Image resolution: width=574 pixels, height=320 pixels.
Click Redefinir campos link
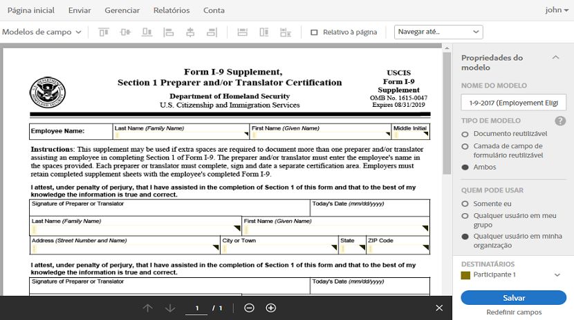click(514, 312)
